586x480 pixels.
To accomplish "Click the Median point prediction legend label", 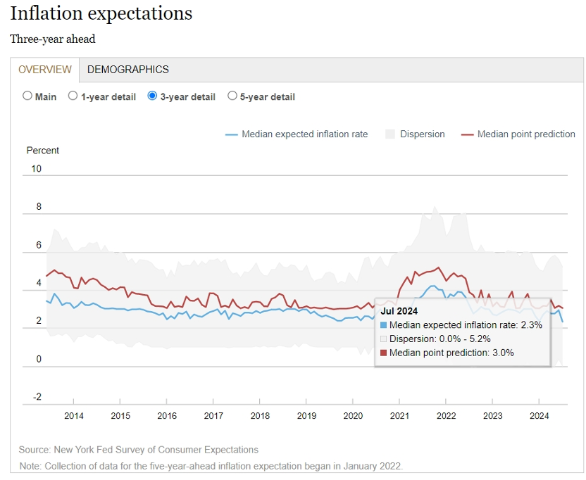I will 526,134.
